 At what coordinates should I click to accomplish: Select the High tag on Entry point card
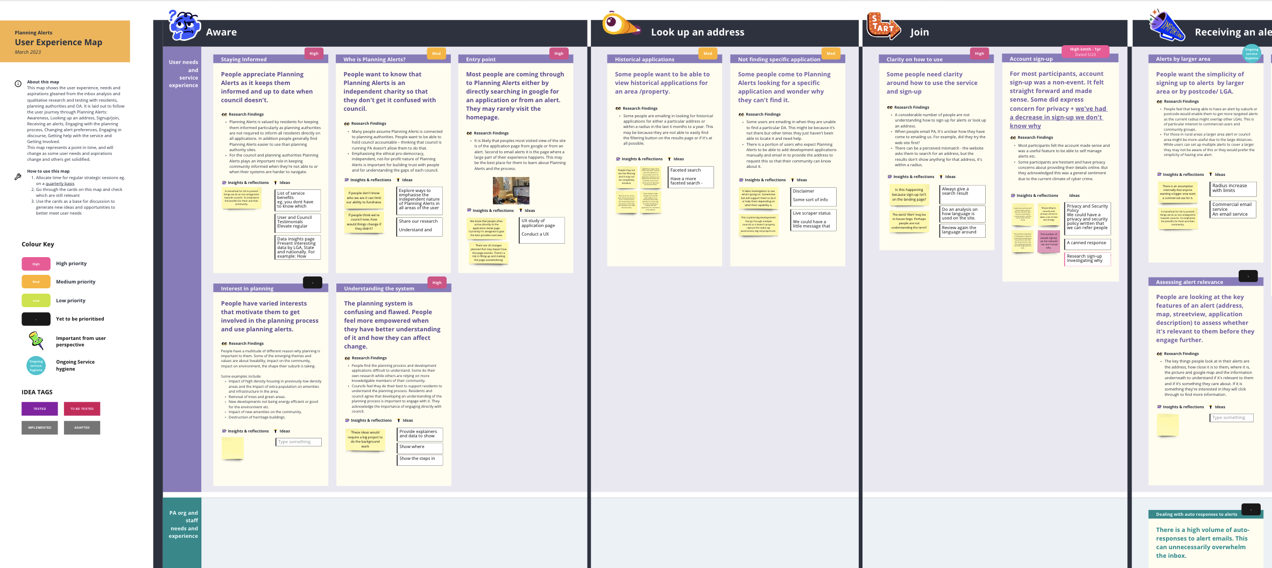coord(559,53)
